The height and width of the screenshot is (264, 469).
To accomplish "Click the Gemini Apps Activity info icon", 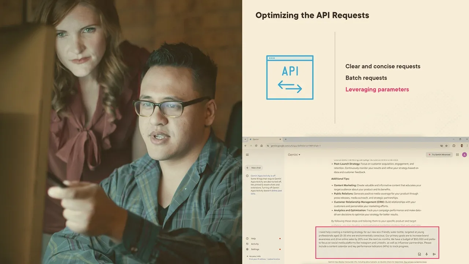I will click(247, 176).
